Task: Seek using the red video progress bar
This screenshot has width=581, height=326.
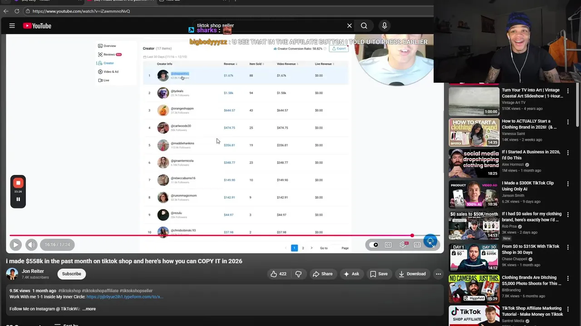Action: pos(225,235)
